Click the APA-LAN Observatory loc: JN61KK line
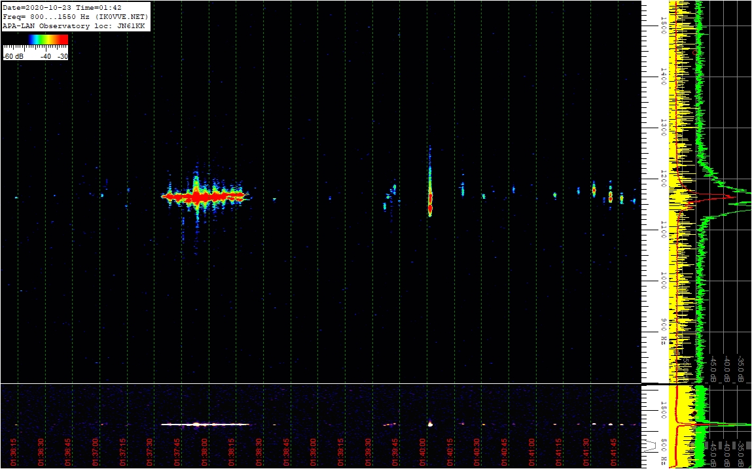The width and height of the screenshot is (752, 469). pos(74,26)
